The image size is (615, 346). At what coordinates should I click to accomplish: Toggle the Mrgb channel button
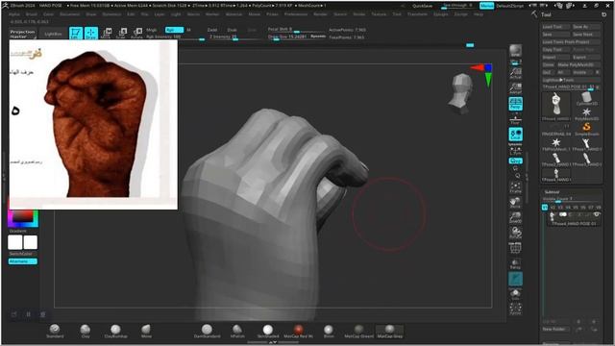click(152, 30)
